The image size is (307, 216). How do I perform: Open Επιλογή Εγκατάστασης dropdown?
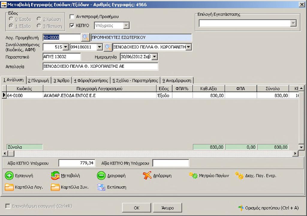click(293, 23)
